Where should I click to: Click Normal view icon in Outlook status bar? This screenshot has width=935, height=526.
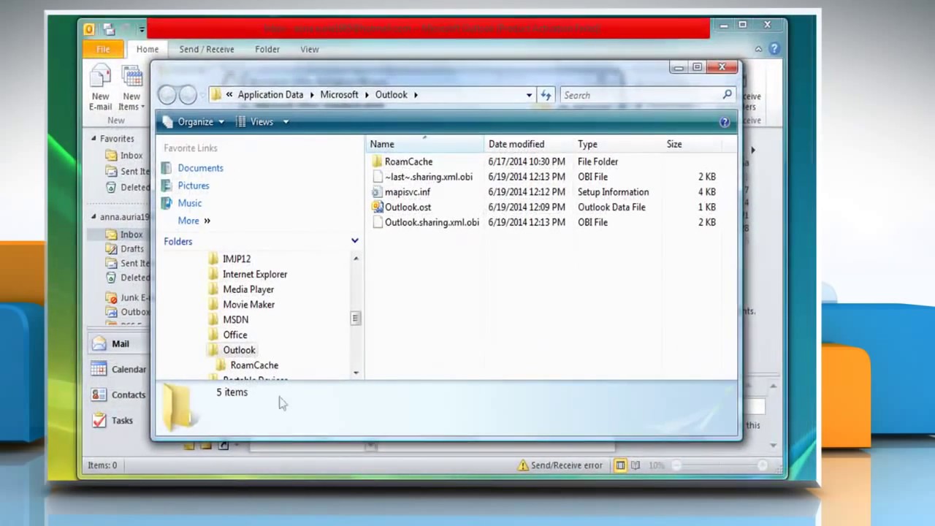tap(620, 465)
